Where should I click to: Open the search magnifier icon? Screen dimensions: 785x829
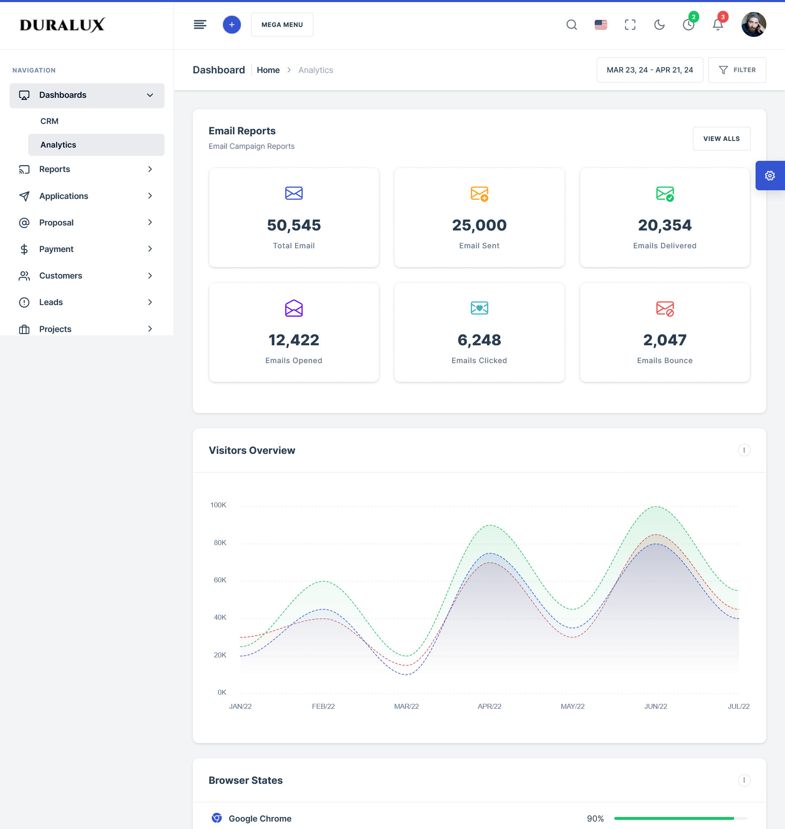572,25
